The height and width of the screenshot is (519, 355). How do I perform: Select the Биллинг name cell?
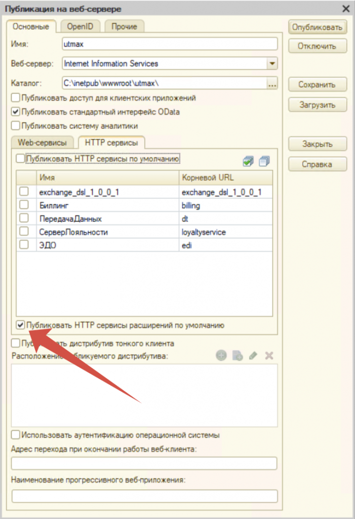(x=107, y=205)
